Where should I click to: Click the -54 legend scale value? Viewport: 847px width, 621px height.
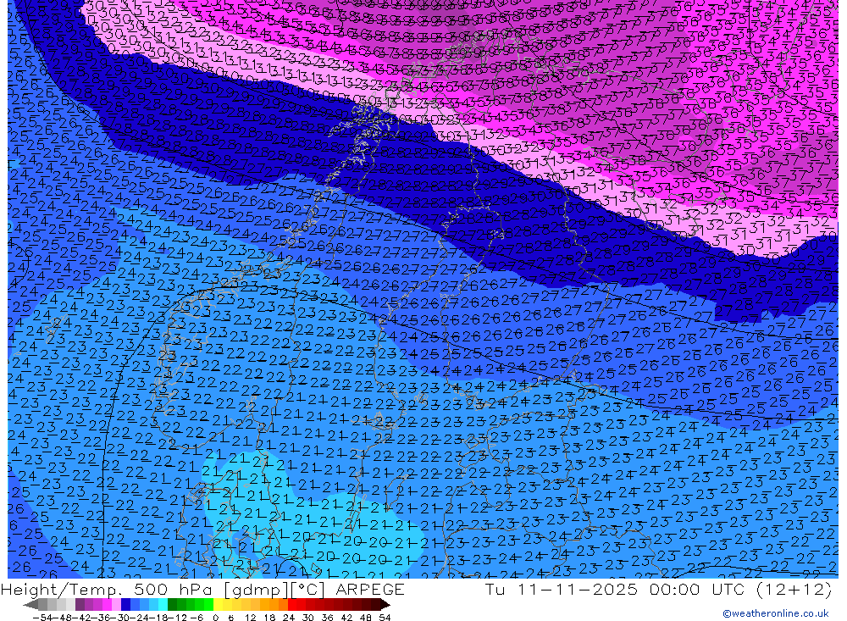click(x=42, y=618)
